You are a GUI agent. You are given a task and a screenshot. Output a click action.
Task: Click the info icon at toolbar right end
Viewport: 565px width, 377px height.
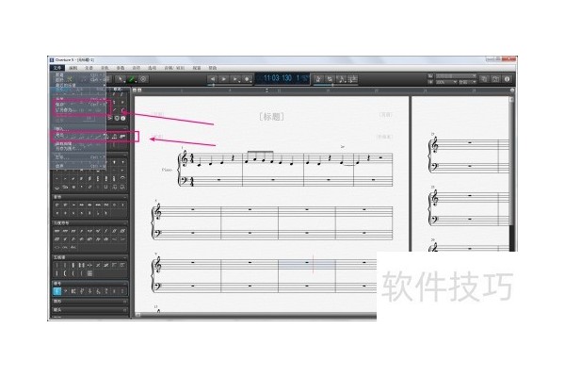[x=508, y=78]
